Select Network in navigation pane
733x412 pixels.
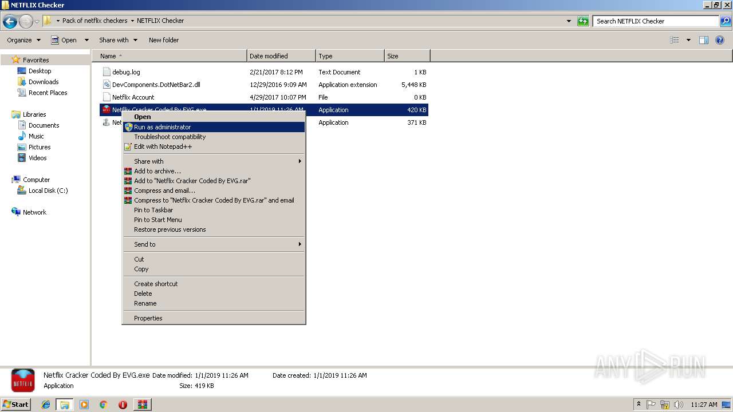click(34, 212)
